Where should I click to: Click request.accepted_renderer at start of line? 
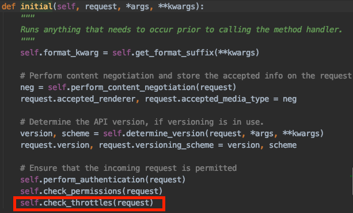[78, 99]
